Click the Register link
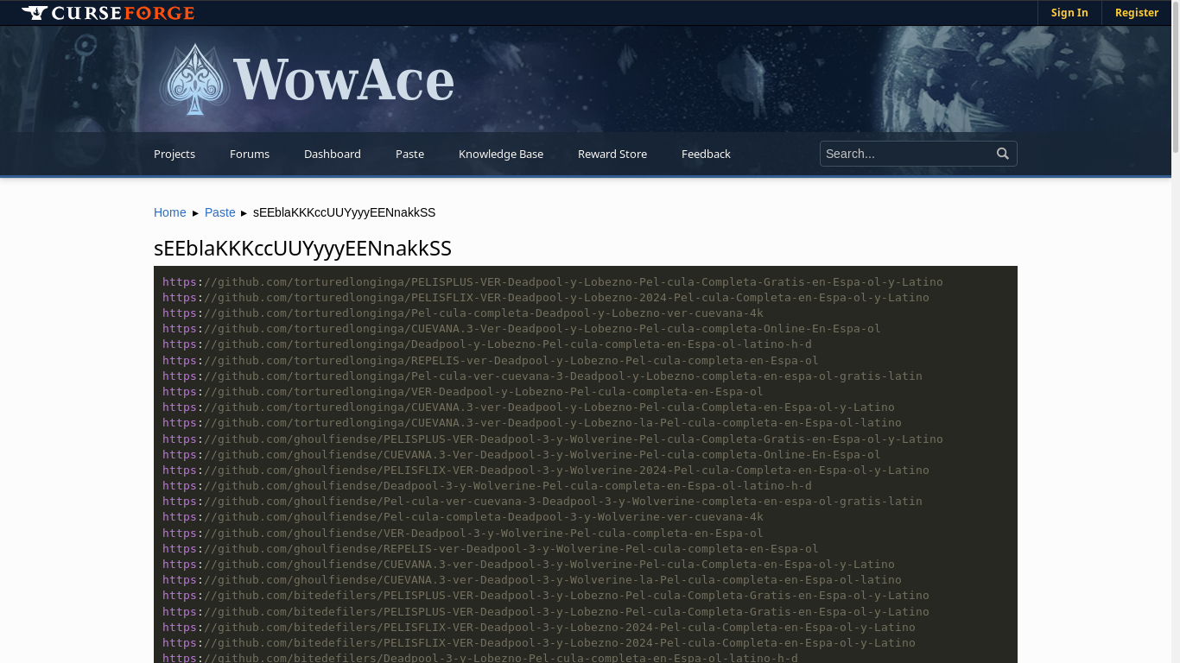The height and width of the screenshot is (663, 1180). click(1137, 13)
